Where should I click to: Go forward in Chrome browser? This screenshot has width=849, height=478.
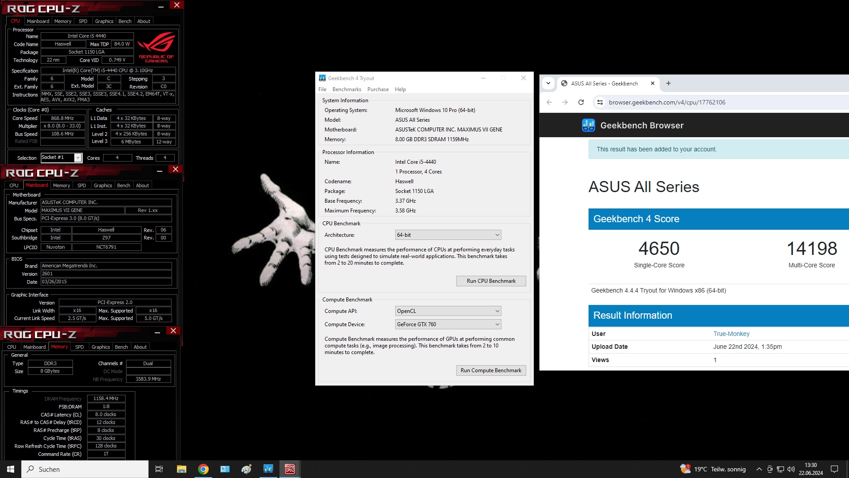click(x=565, y=102)
